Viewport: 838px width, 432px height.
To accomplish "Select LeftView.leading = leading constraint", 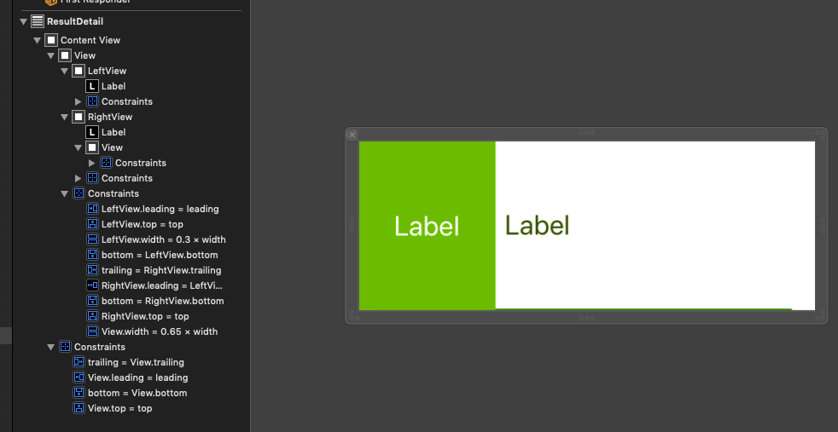I will point(160,209).
